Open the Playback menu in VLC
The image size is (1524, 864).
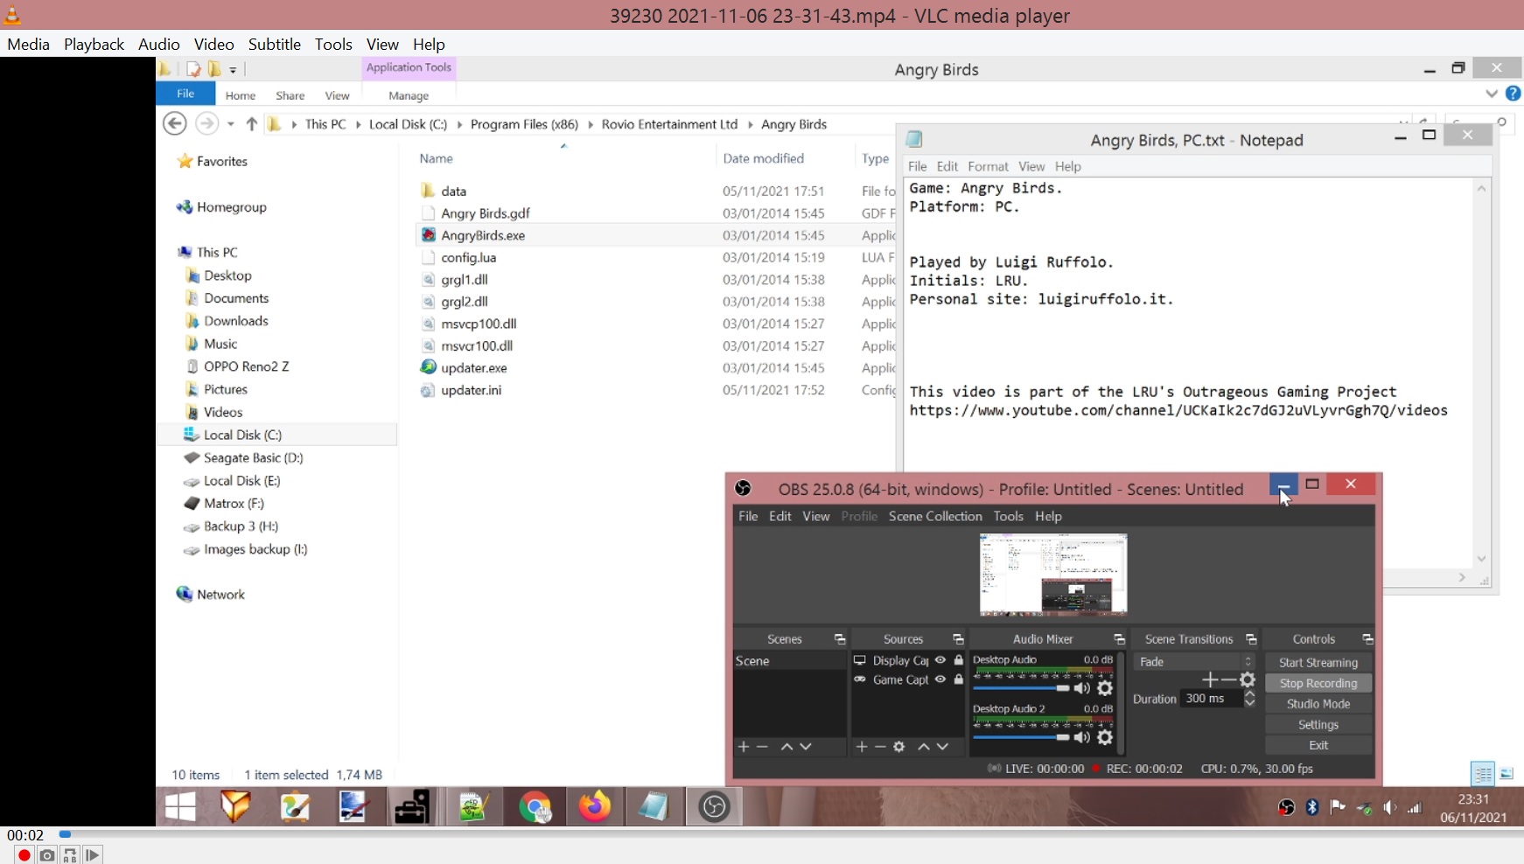[x=94, y=44]
